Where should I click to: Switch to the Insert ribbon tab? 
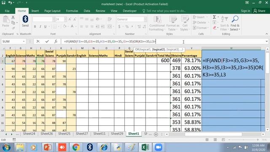click(x=35, y=11)
